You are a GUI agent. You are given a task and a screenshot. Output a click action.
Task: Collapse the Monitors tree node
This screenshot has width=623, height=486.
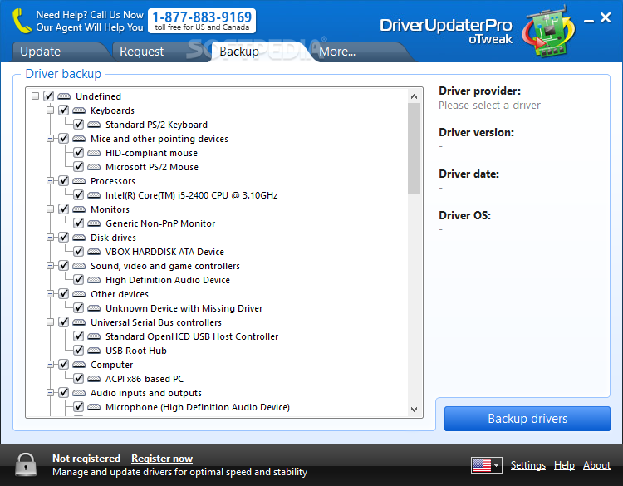tap(51, 209)
